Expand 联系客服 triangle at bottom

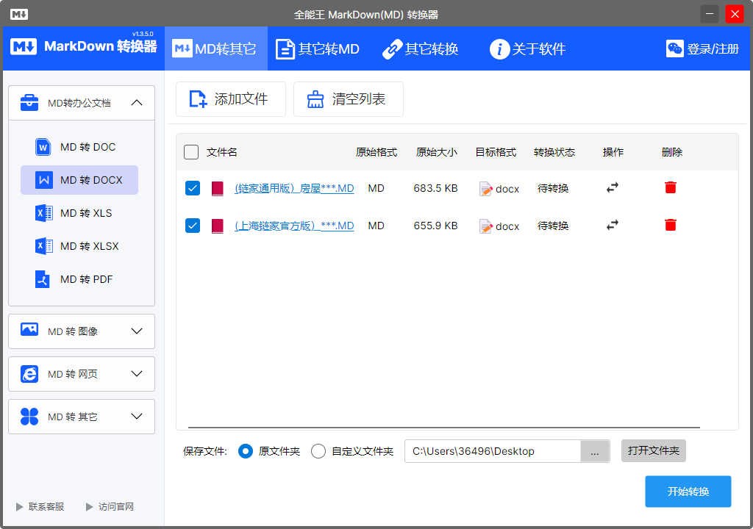(19, 507)
